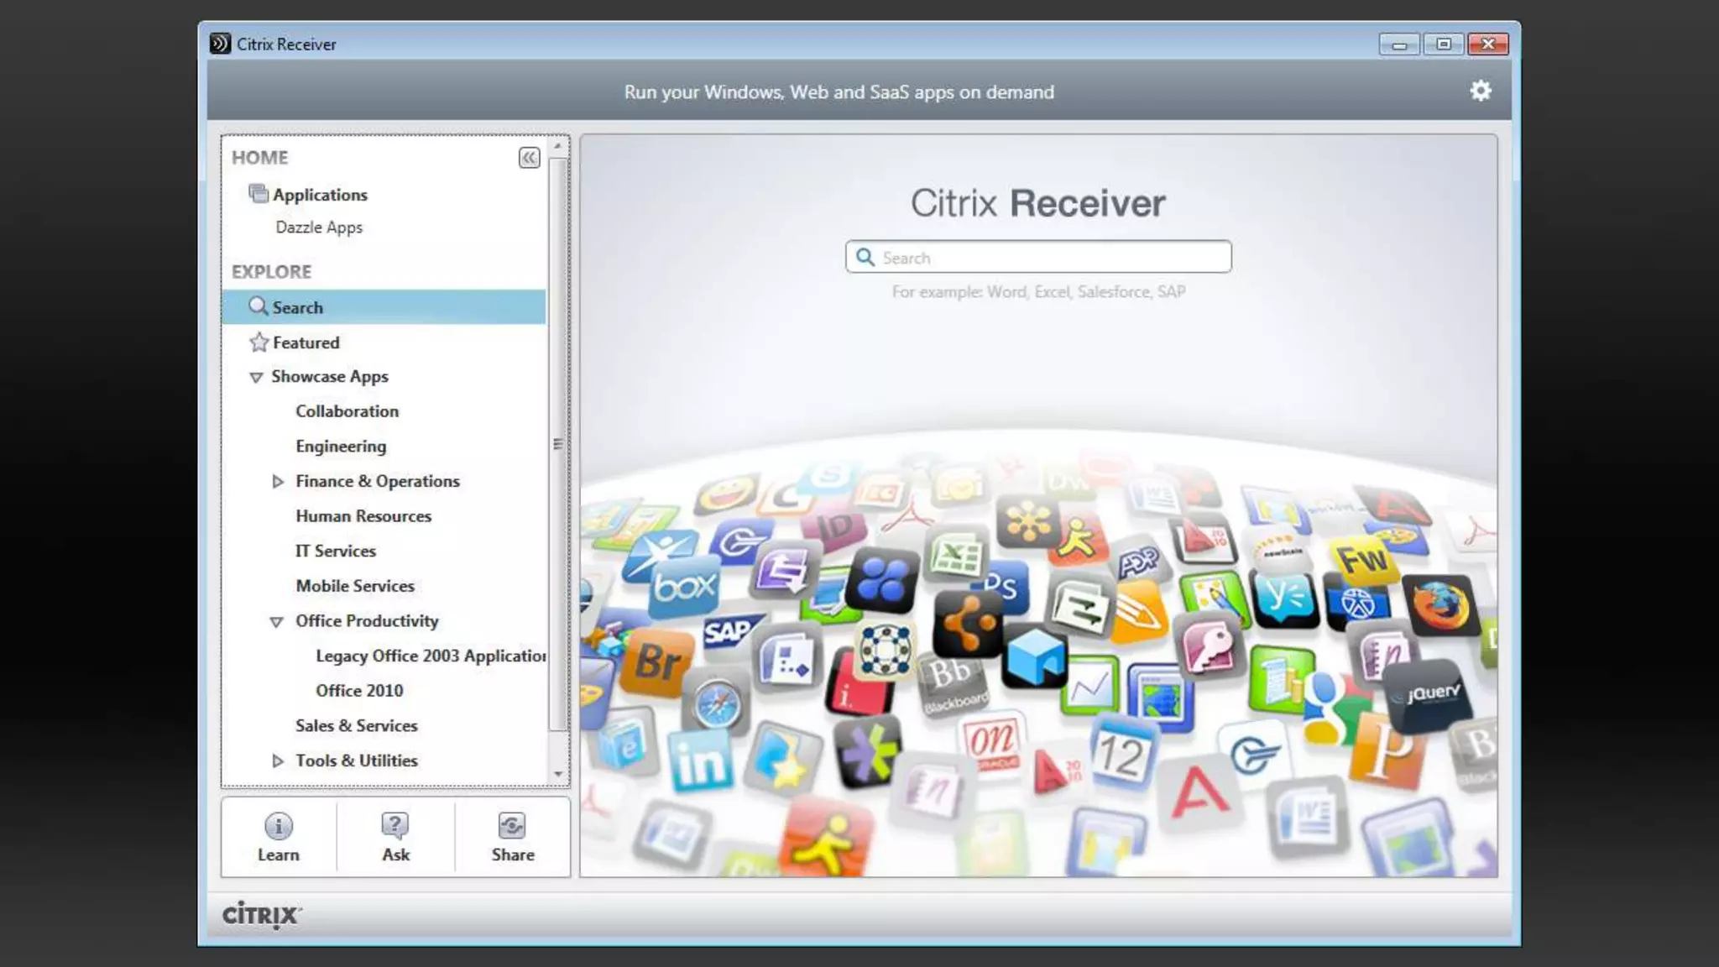Viewport: 1719px width, 967px height.
Task: Click the Learn info icon
Action: (x=278, y=826)
